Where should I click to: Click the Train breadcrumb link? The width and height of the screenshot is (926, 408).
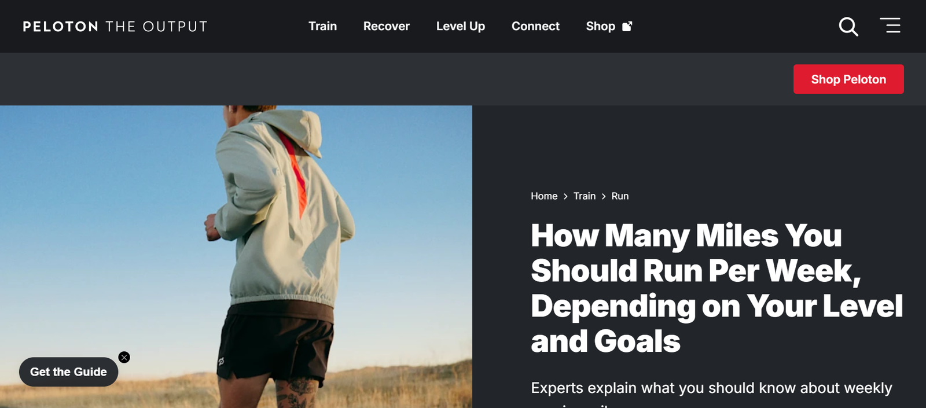584,196
